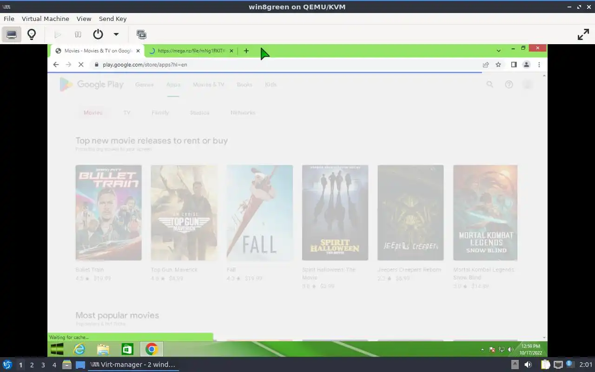This screenshot has width=595, height=372.
Task: Open a new Chrome tab
Action: (246, 51)
